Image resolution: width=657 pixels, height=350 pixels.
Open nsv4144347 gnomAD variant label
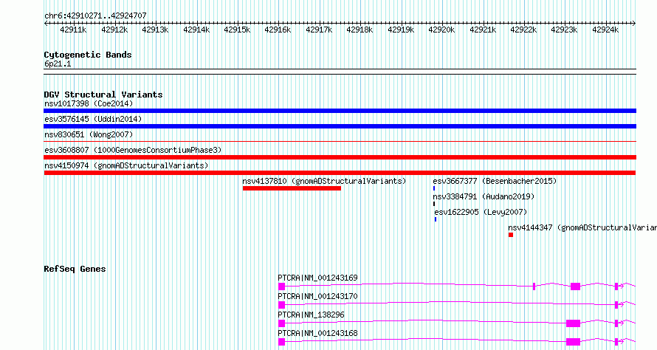pyautogui.click(x=582, y=227)
